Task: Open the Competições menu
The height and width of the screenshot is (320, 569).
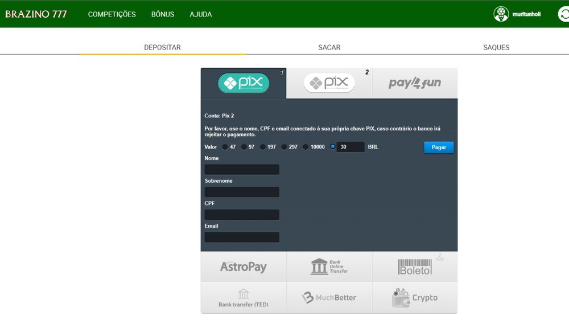Action: (112, 14)
